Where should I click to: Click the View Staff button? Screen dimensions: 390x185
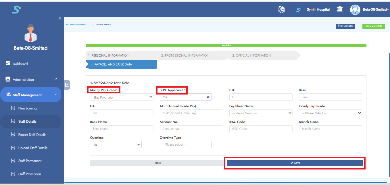click(373, 26)
